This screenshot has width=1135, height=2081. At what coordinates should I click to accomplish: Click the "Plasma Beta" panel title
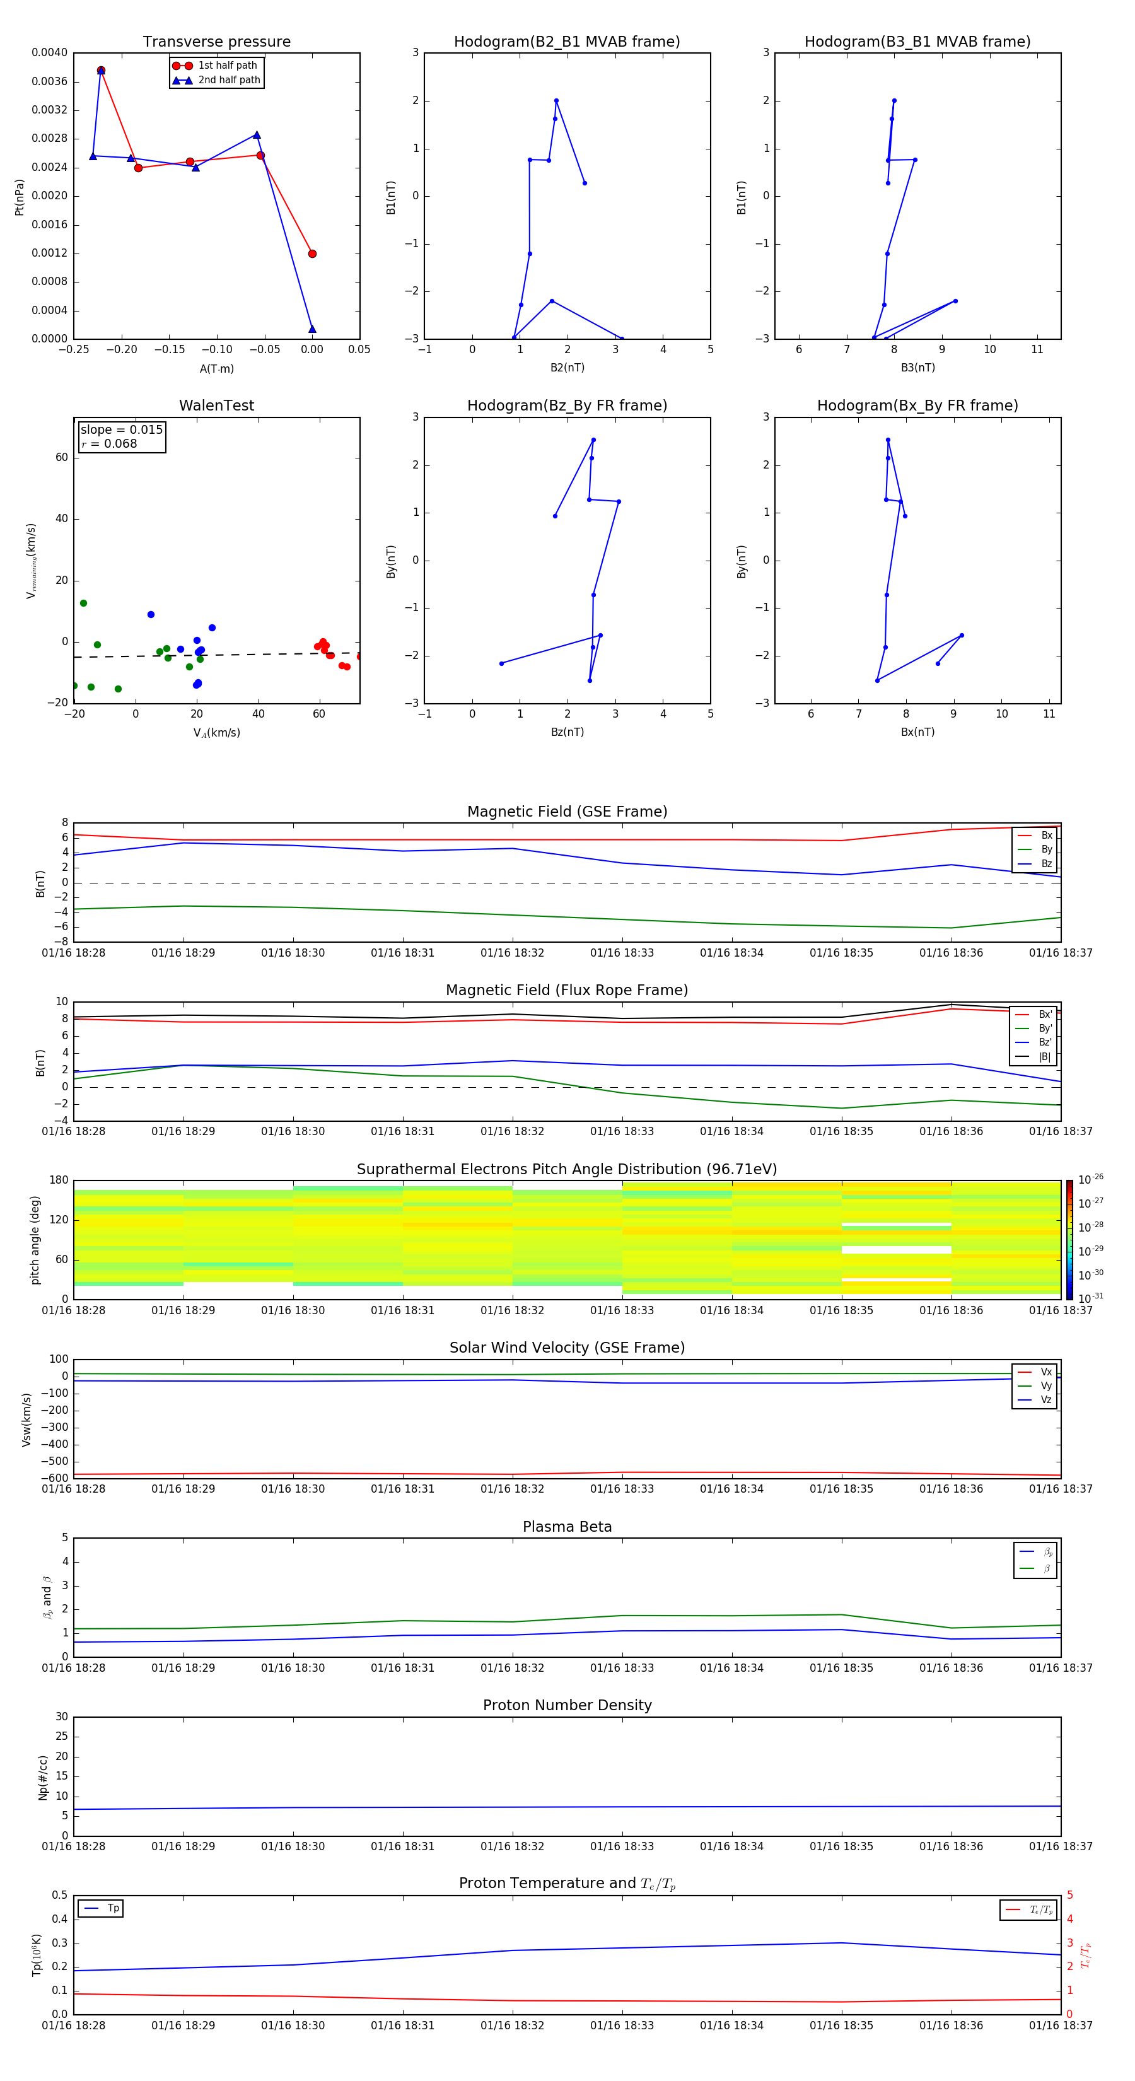tap(567, 1527)
